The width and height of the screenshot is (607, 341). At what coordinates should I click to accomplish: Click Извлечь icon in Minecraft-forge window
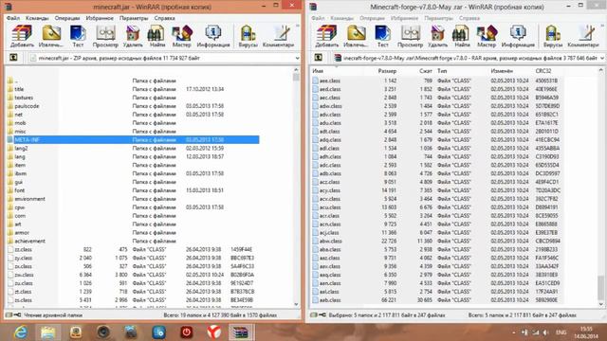(x=357, y=36)
